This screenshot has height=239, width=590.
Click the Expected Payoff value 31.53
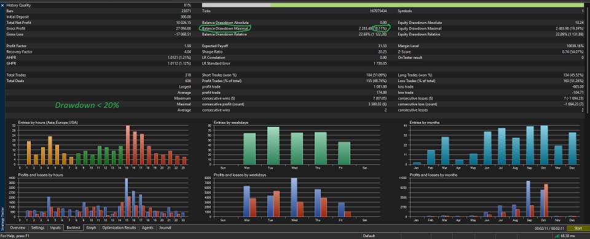(x=382, y=46)
